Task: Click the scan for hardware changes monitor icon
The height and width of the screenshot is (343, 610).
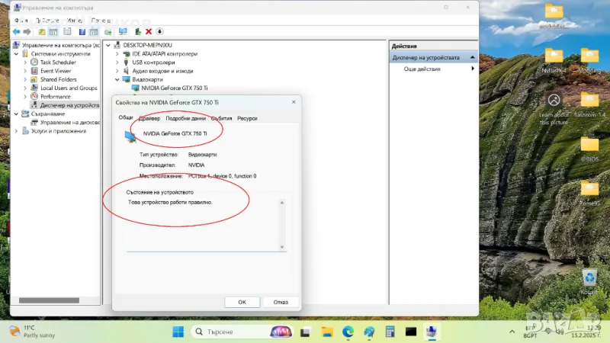Action: [123, 32]
